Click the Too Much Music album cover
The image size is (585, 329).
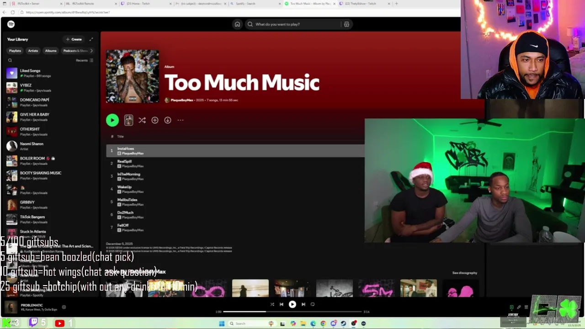point(133,76)
